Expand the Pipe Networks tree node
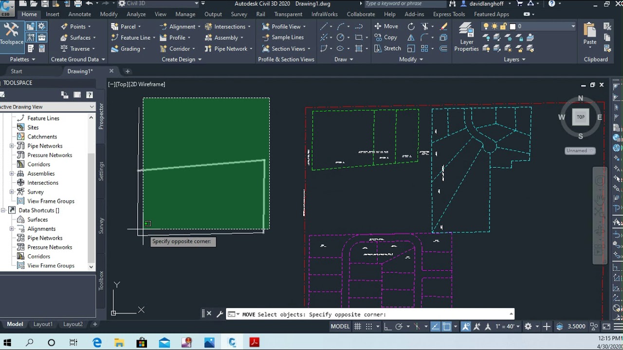 pos(12,146)
